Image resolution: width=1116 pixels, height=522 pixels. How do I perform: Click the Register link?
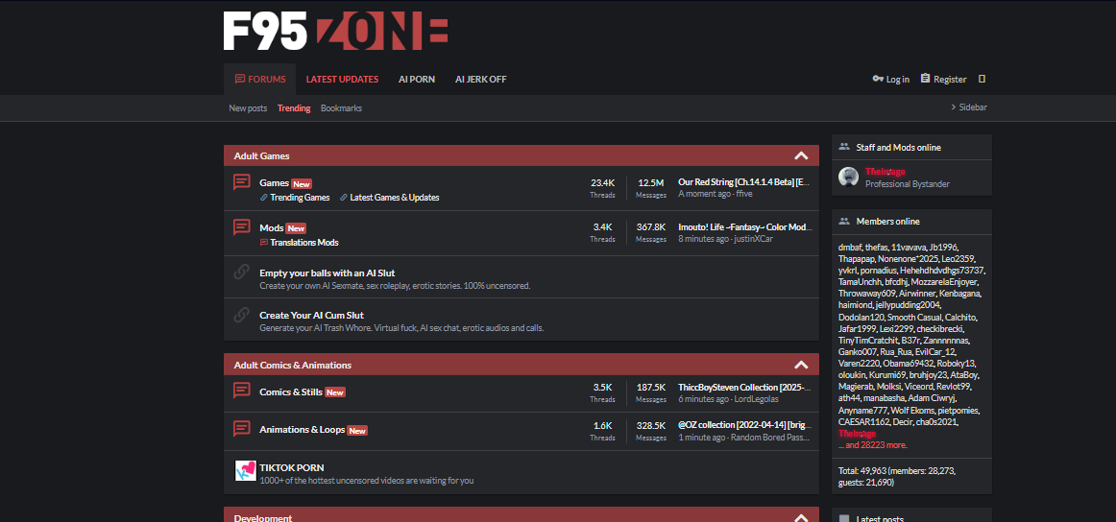pyautogui.click(x=950, y=79)
